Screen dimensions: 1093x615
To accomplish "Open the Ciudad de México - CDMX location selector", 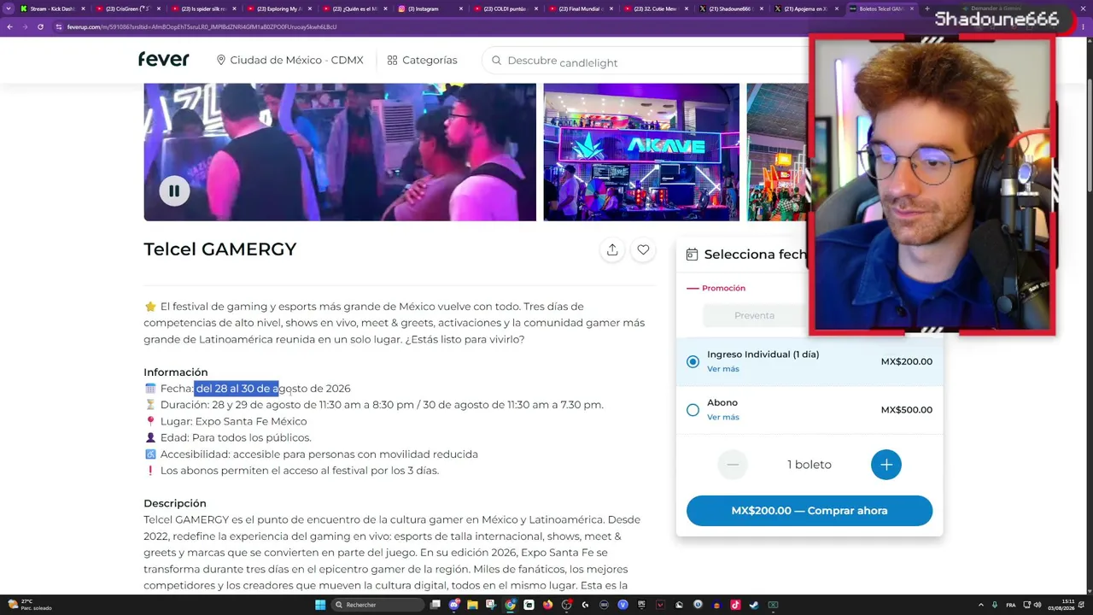I will (289, 61).
